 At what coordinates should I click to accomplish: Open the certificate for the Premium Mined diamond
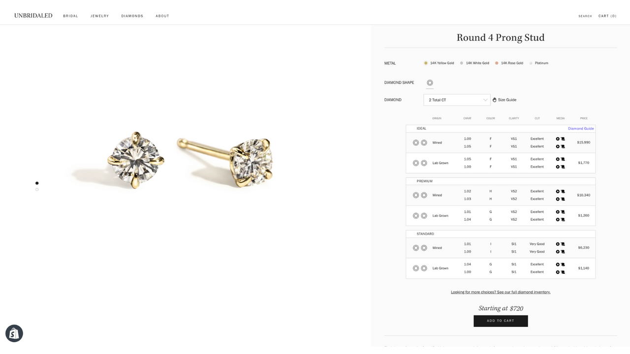[562, 191]
